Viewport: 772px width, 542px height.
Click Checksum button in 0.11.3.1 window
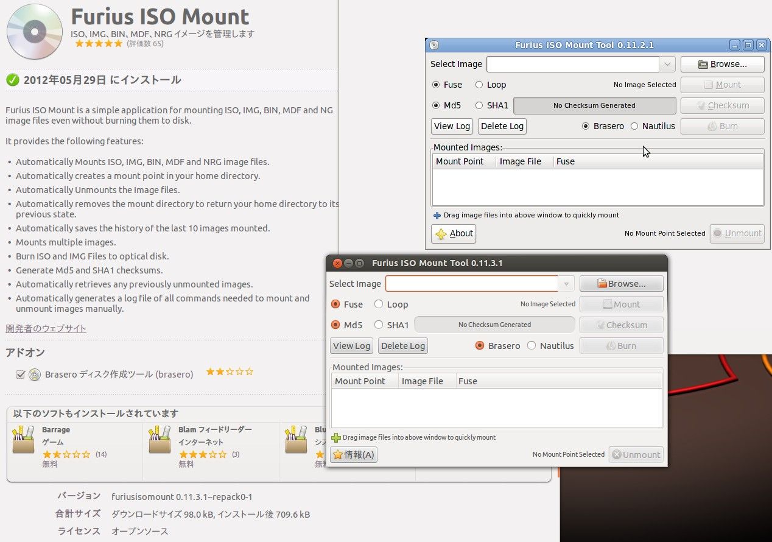tap(621, 325)
